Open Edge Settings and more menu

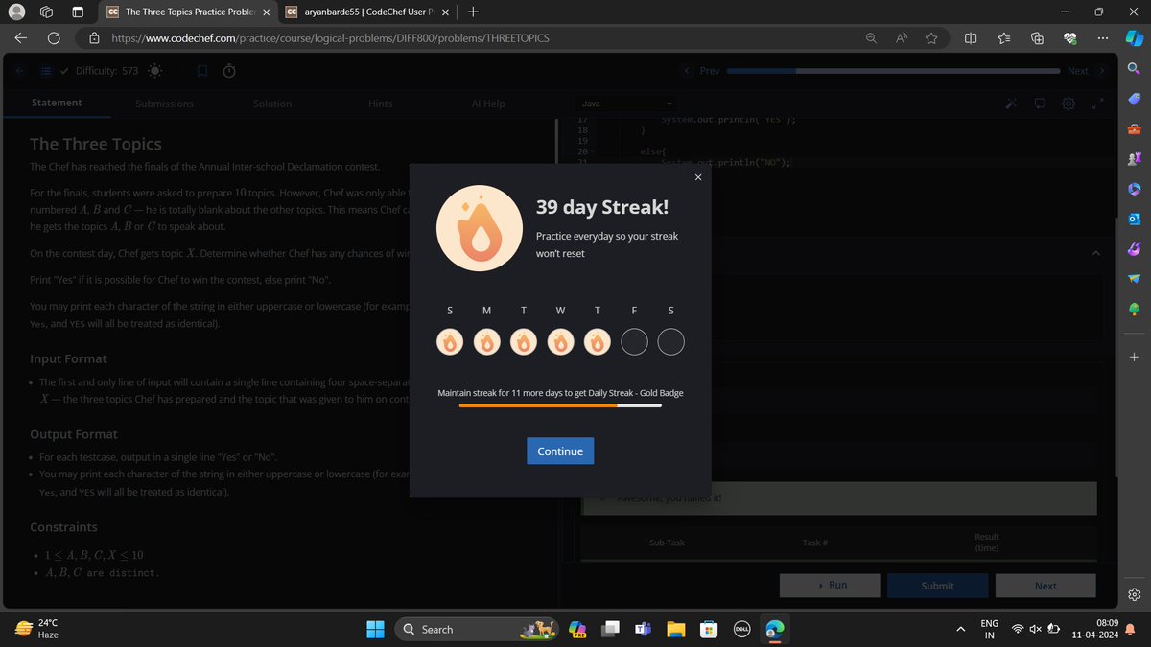[x=1103, y=38]
